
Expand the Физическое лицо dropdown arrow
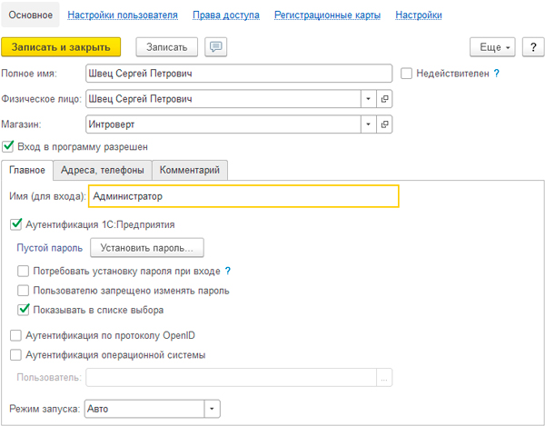tap(369, 99)
